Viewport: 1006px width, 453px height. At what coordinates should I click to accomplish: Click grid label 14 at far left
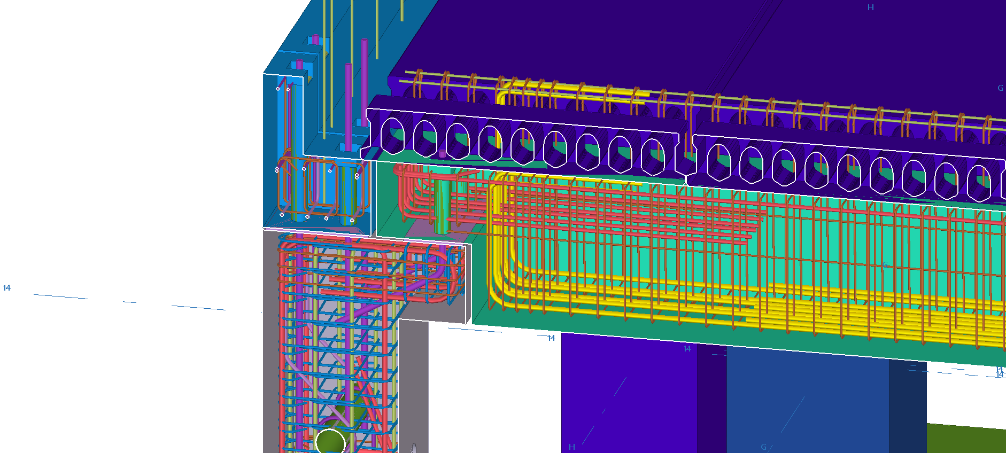(x=7, y=288)
